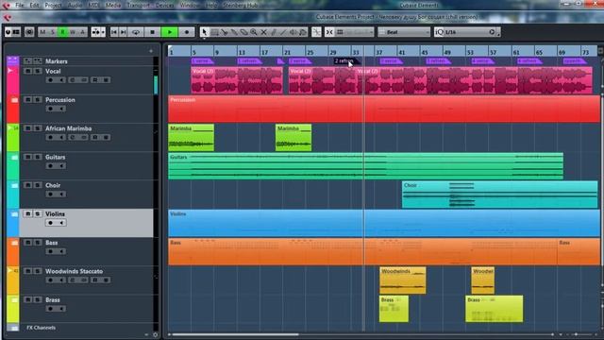Open the Audio menu
Image resolution: width=604 pixels, height=340 pixels.
(x=75, y=6)
